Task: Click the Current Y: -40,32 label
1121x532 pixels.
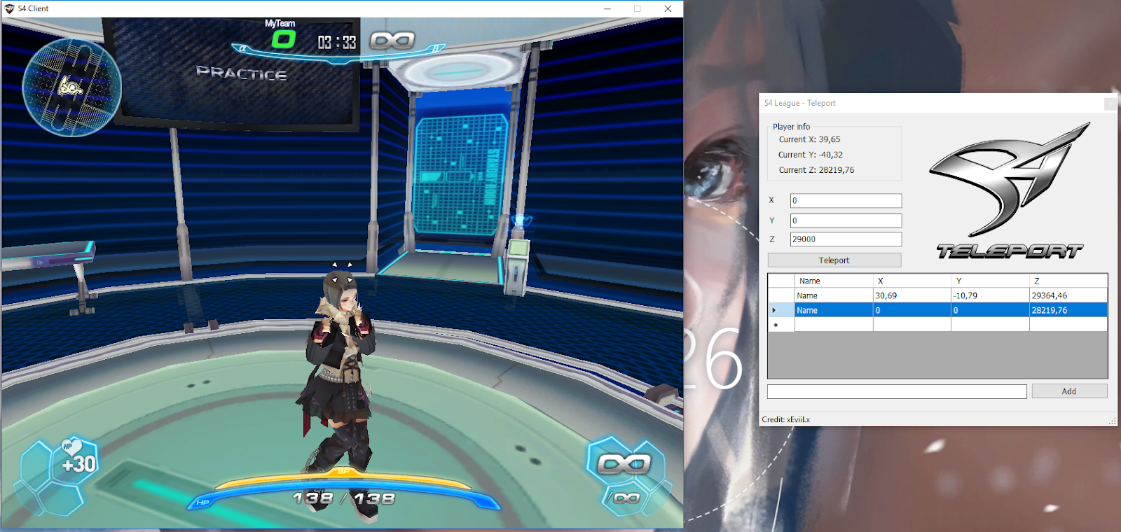Action: (811, 155)
